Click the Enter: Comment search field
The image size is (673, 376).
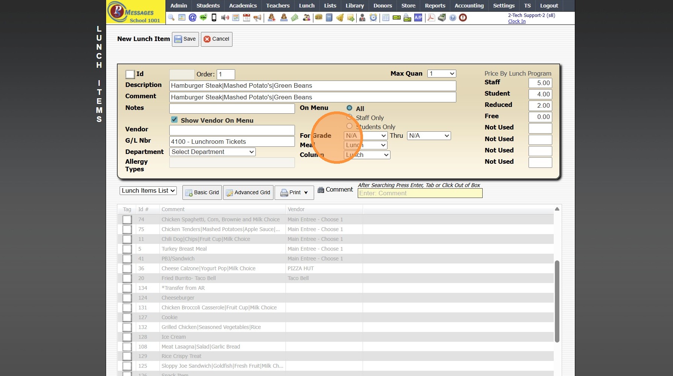[420, 193]
